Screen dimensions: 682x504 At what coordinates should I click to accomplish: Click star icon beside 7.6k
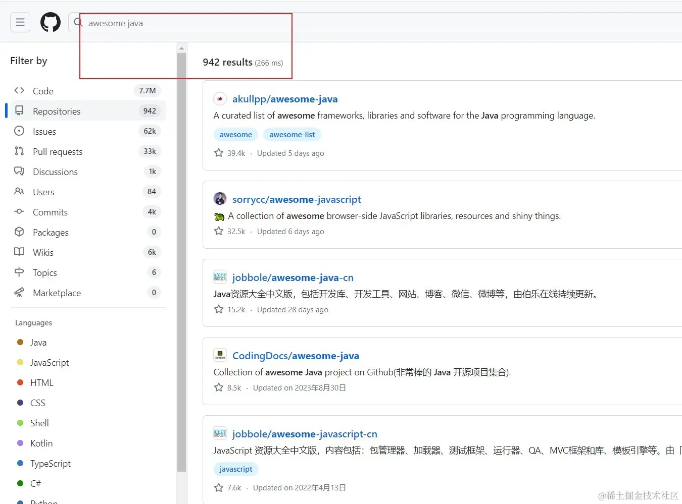click(x=219, y=487)
